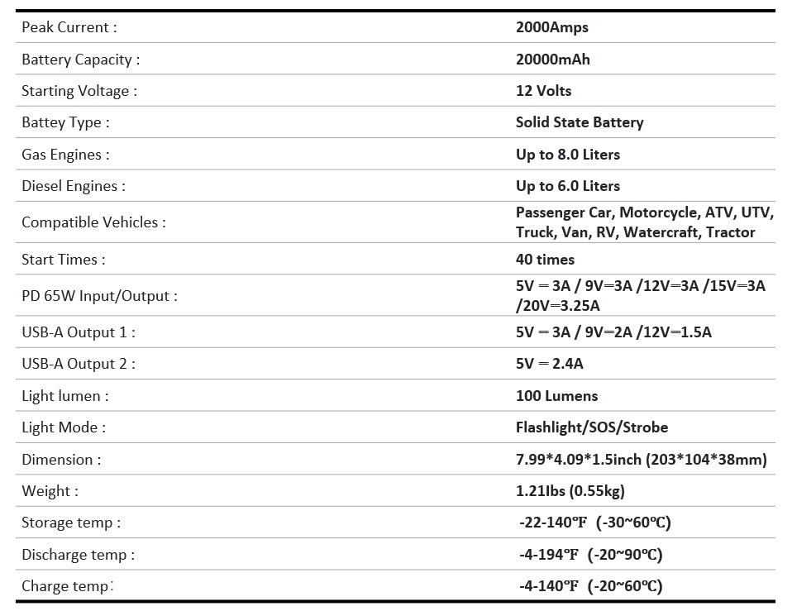Click the Battery Capacity row label

point(80,60)
